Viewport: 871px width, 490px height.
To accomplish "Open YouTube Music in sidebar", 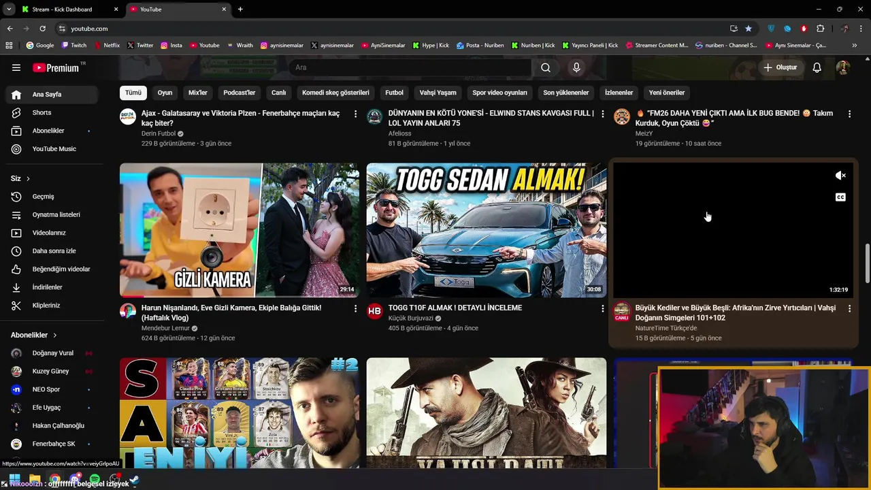I will (x=52, y=149).
